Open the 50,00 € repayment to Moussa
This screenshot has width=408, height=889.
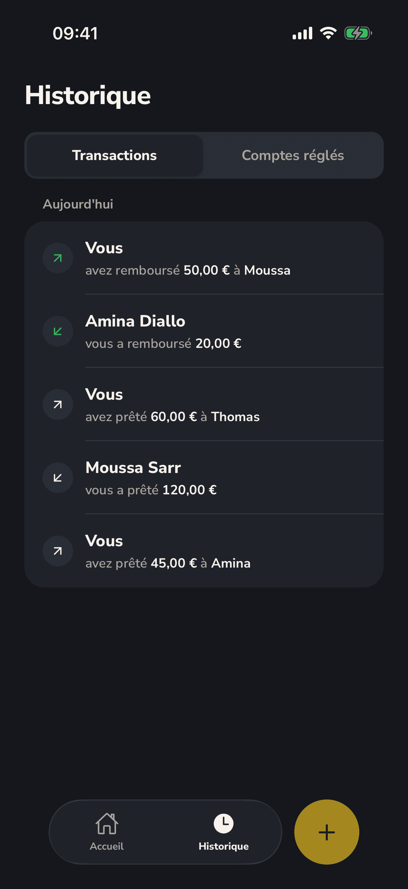coord(204,258)
